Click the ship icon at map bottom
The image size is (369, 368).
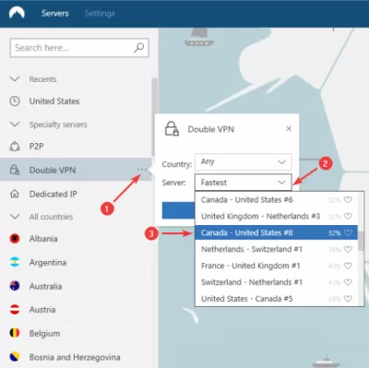coord(327,361)
